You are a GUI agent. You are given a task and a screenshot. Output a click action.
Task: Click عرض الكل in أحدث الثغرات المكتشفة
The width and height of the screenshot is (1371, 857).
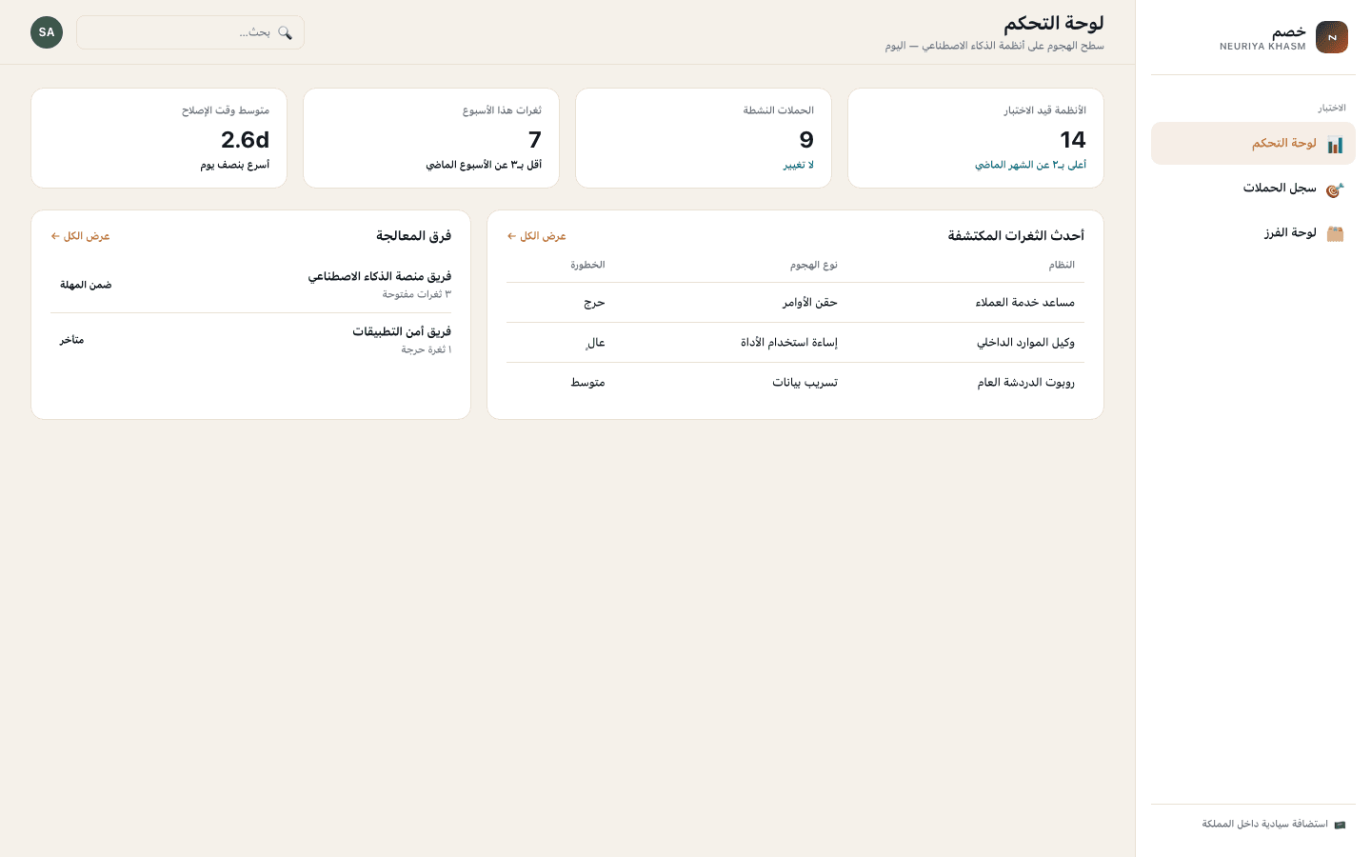[537, 236]
